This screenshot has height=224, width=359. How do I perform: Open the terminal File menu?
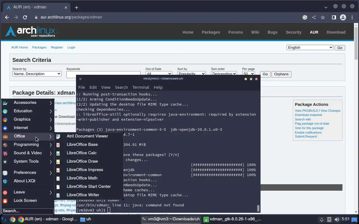coord(82,87)
